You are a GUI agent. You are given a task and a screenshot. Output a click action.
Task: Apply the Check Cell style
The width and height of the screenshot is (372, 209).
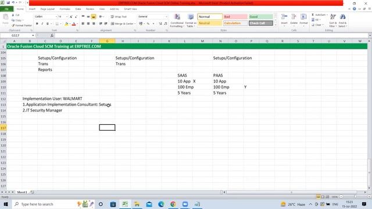[260, 23]
